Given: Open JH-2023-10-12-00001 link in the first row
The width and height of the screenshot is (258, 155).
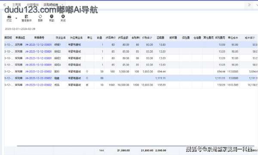Looking at the screenshot, I should 38,45.
